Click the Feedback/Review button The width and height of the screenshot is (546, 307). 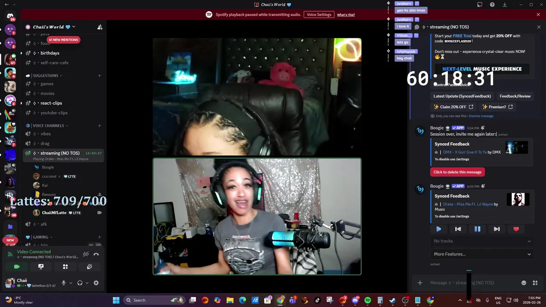(x=515, y=96)
